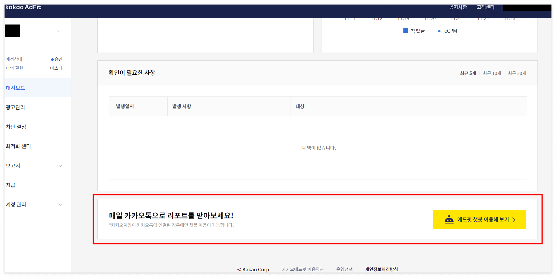Click the chatbot availability note text
This screenshot has height=277, width=556.
click(171, 225)
